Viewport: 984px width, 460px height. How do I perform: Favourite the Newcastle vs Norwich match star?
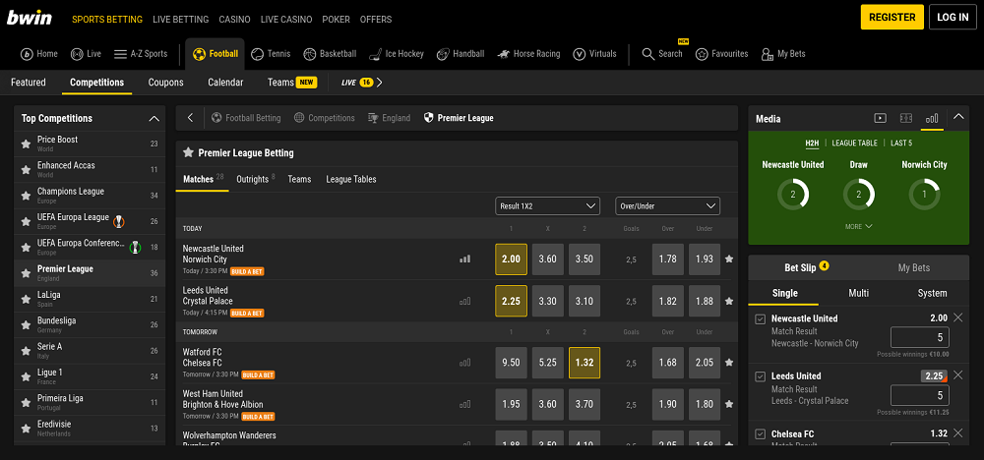[728, 259]
